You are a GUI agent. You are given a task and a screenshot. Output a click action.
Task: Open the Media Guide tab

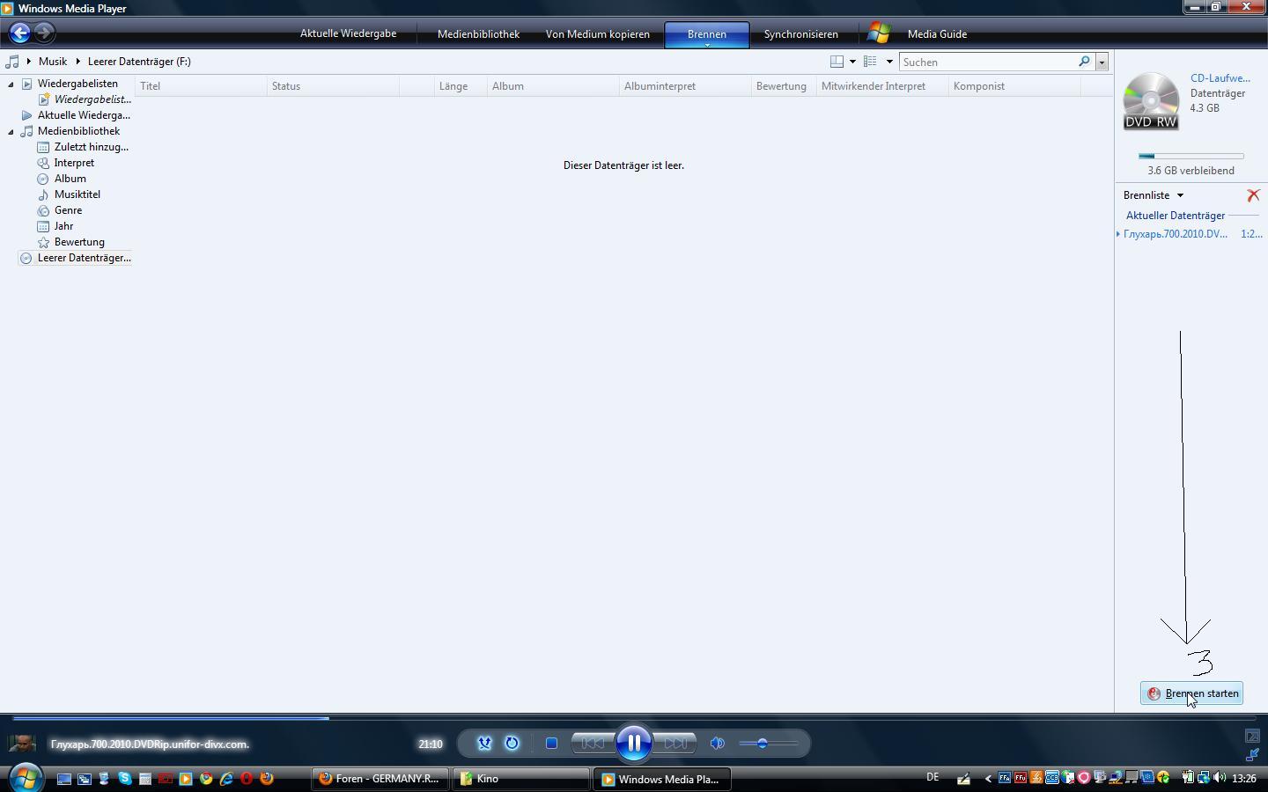tap(937, 34)
